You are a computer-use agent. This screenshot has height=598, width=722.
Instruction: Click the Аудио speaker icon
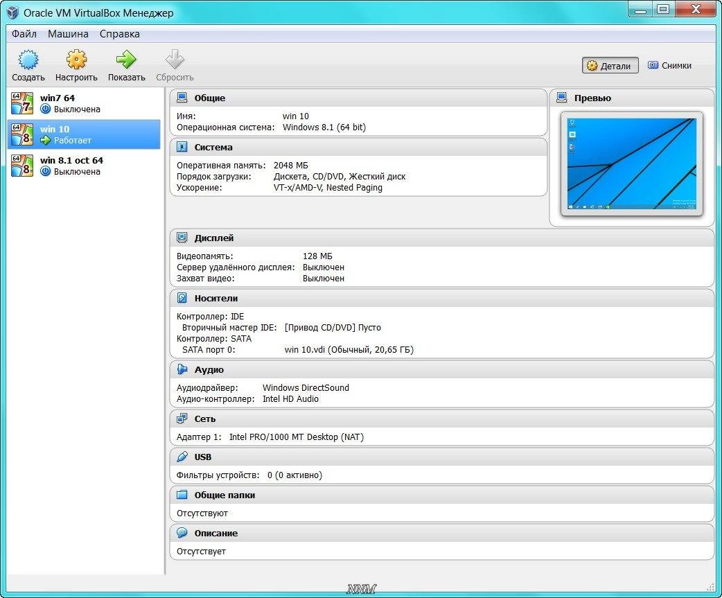[x=182, y=369]
